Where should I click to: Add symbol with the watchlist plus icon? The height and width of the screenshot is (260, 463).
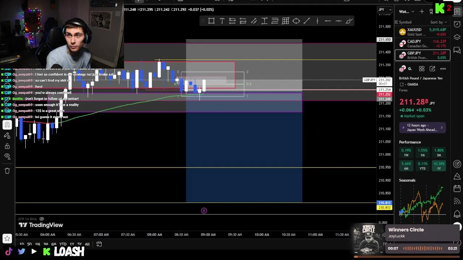(x=422, y=12)
